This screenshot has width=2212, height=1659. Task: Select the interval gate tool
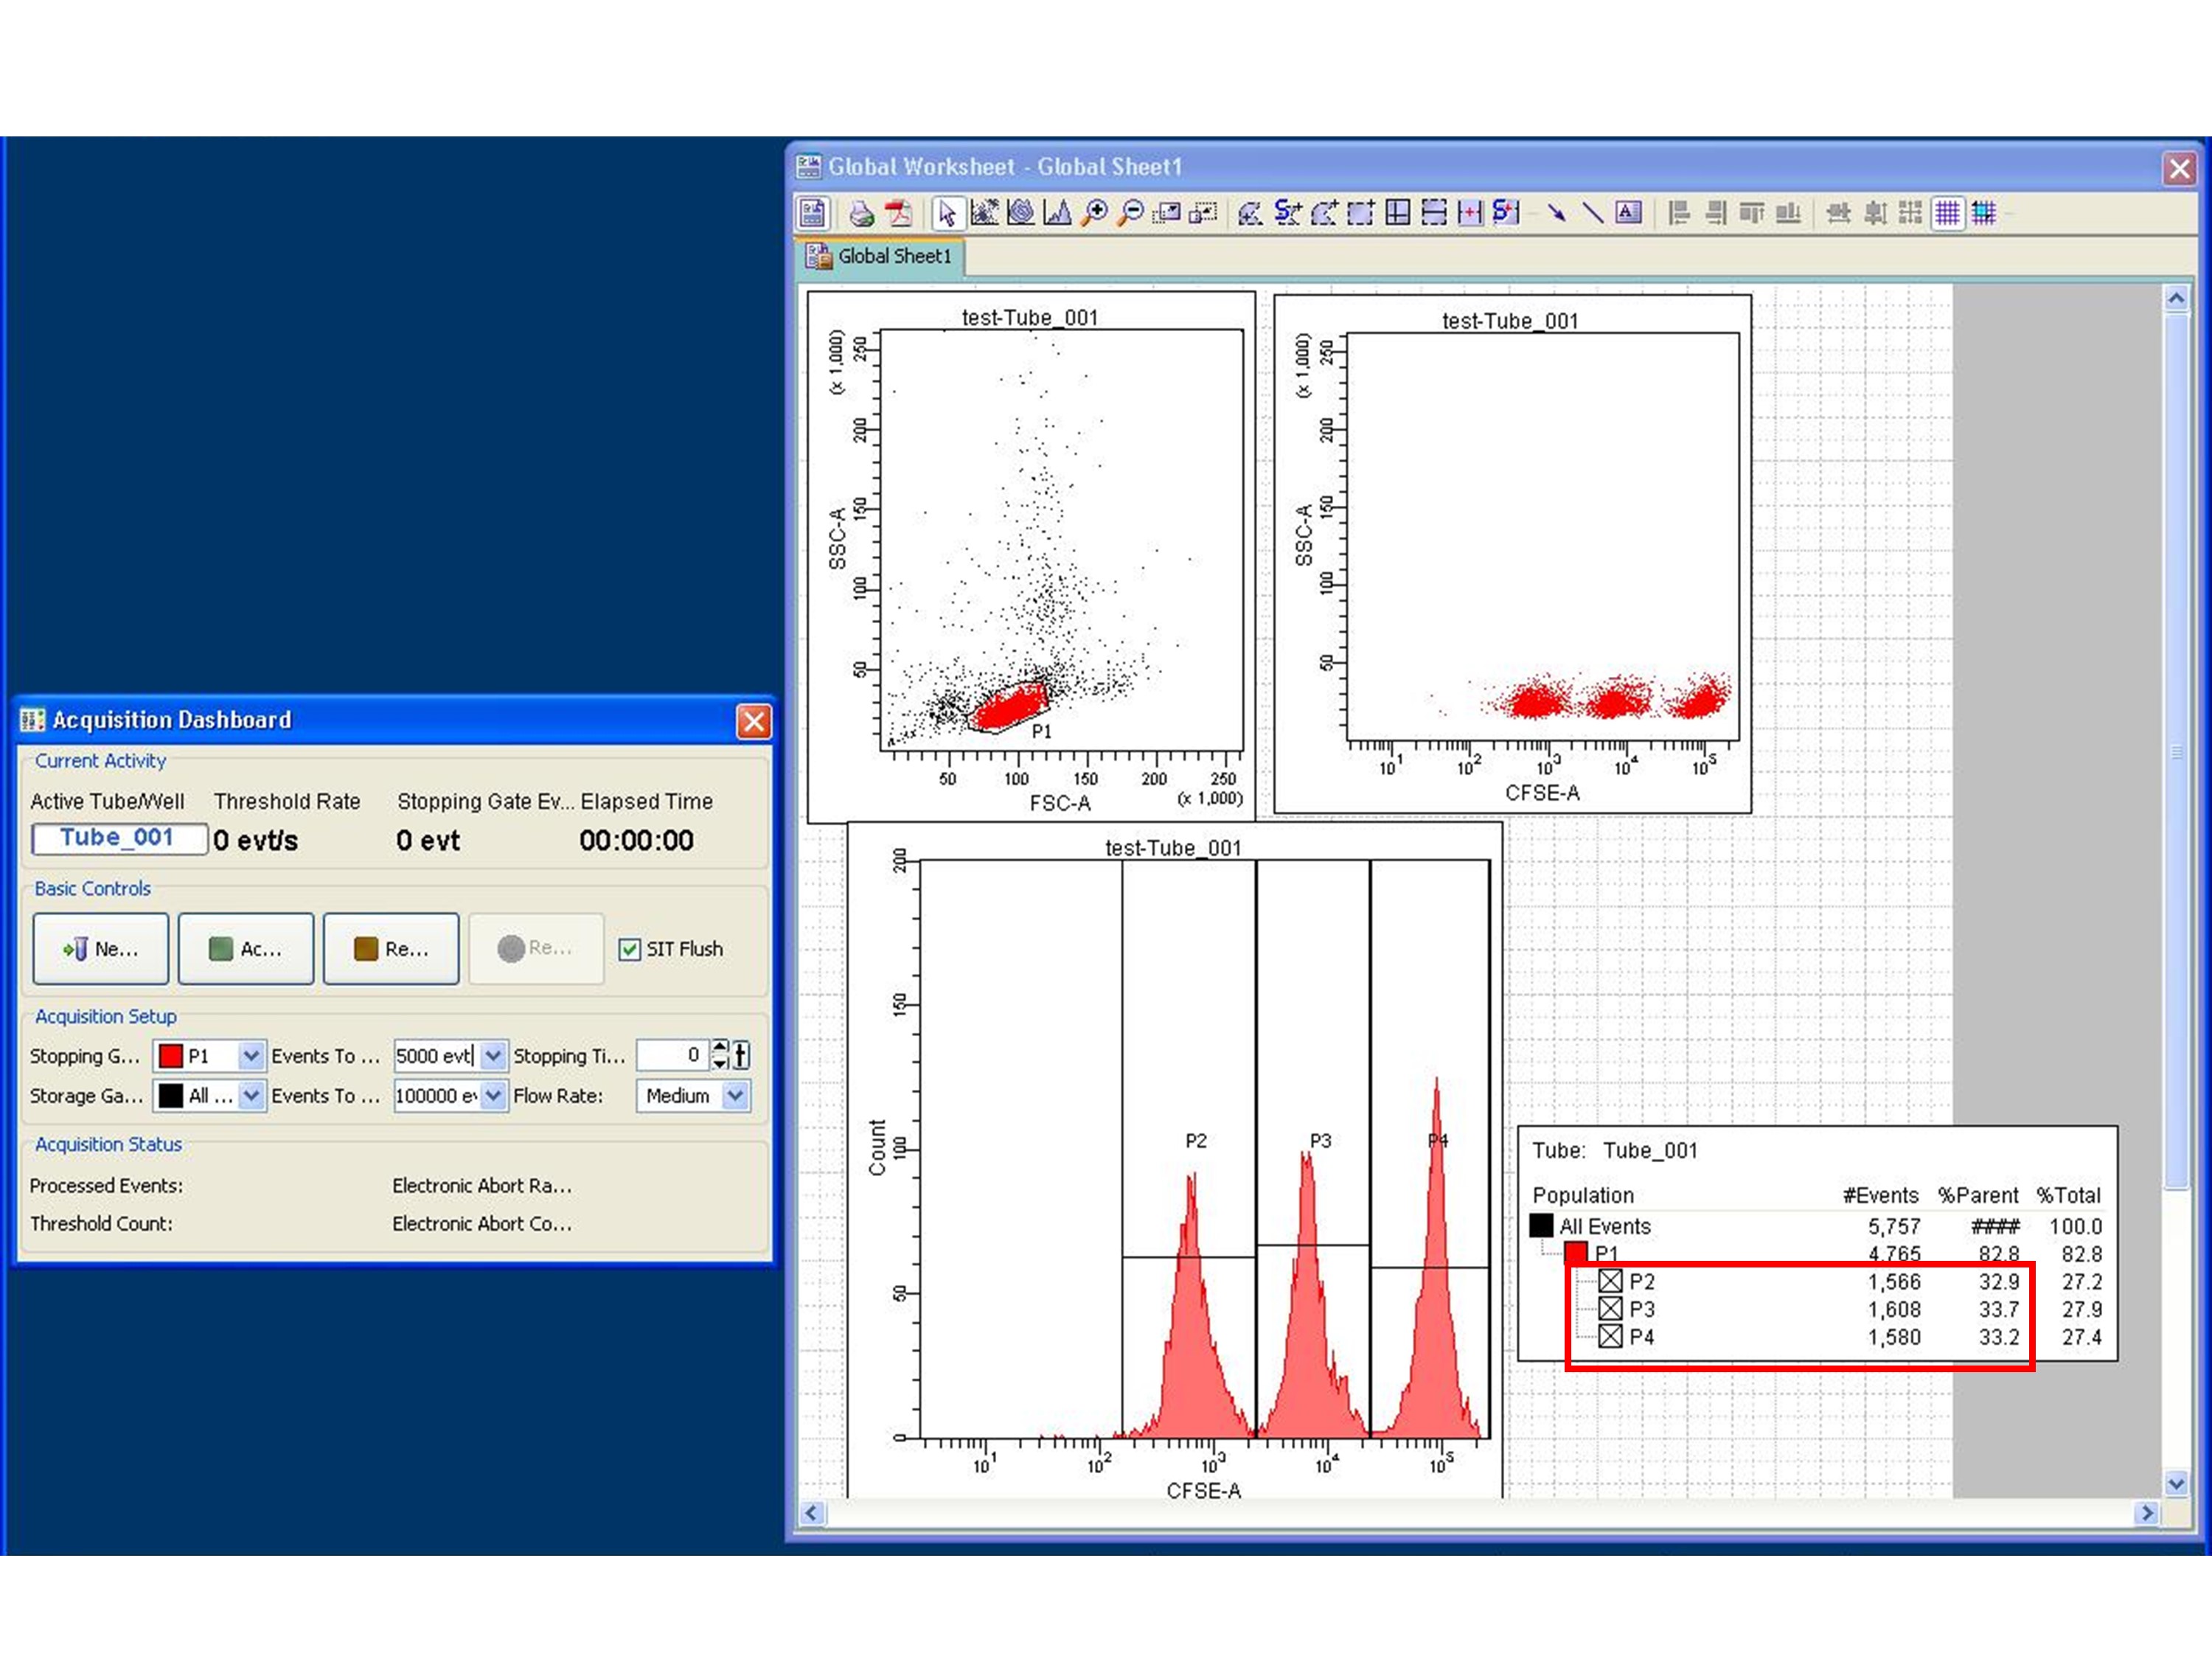1470,213
